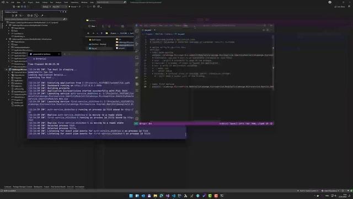Screen dimensions: 353x199
Task: Close the tye.yaml tab in VS Code
Action: [154, 30]
